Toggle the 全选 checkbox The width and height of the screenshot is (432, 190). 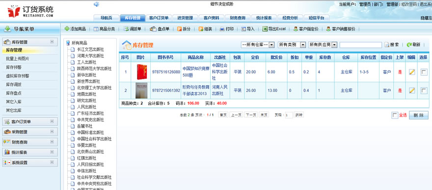[x=395, y=115]
